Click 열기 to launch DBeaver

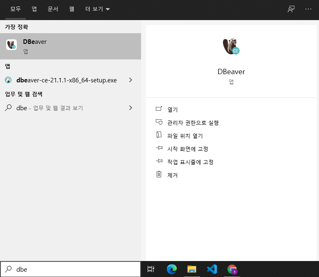tap(173, 109)
